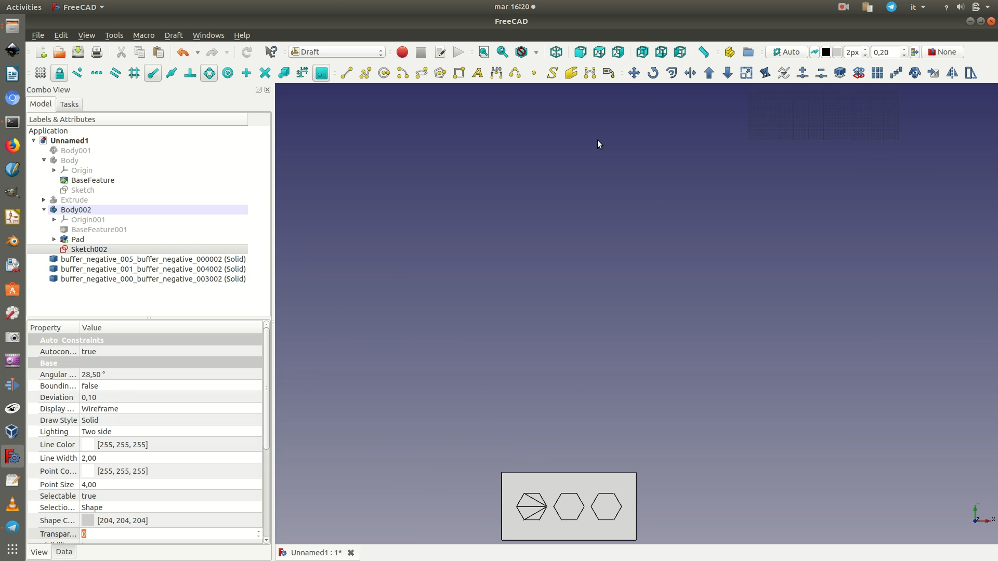This screenshot has height=561, width=998.
Task: Select the Draft Array tool
Action: pos(877,73)
